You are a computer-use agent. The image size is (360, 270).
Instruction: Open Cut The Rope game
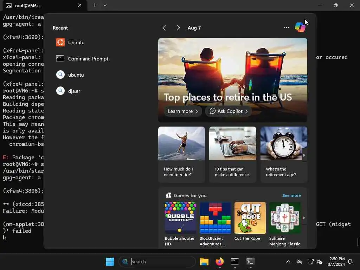click(x=250, y=221)
